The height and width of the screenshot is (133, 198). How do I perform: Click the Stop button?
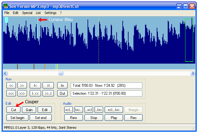(x=94, y=118)
